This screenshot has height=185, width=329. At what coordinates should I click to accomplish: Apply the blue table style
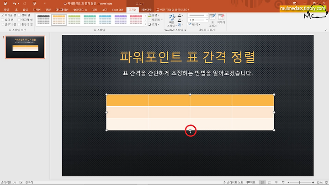click(x=105, y=20)
